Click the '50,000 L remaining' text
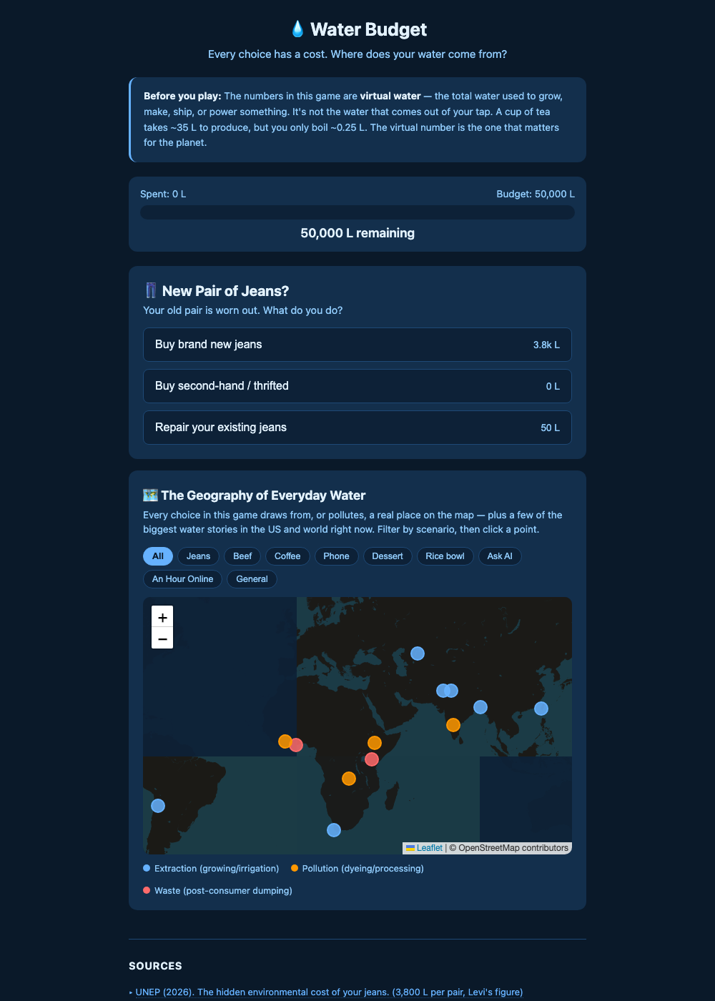 357,233
